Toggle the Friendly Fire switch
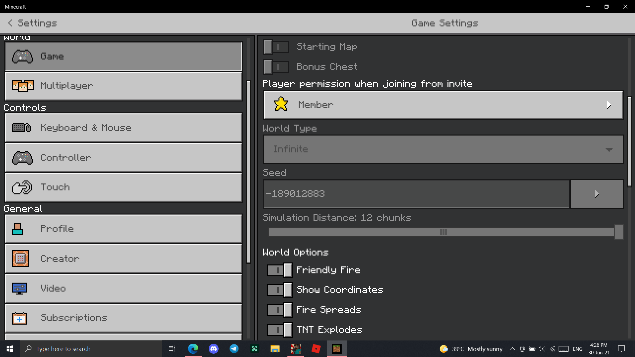 (279, 270)
